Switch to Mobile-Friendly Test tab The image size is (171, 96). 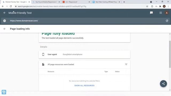[16, 2]
